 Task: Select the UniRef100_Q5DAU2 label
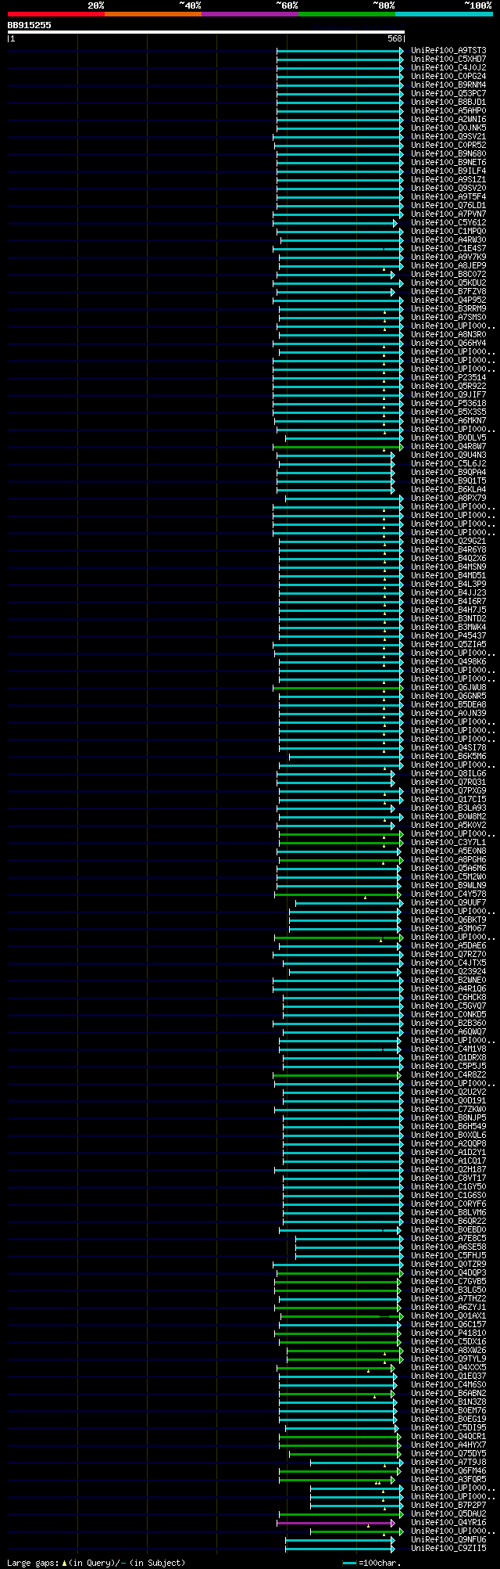point(448,1513)
